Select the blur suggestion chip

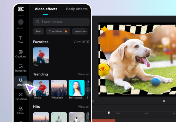[x=38, y=31]
